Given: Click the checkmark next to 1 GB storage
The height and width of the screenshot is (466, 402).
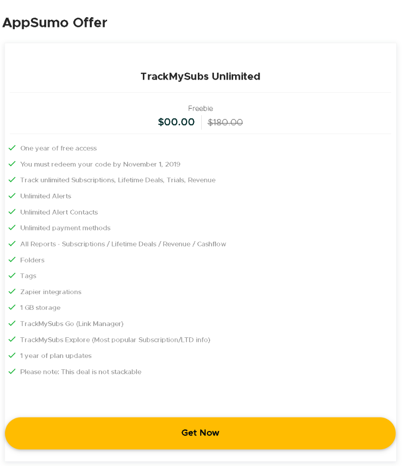Looking at the screenshot, I should tap(12, 307).
